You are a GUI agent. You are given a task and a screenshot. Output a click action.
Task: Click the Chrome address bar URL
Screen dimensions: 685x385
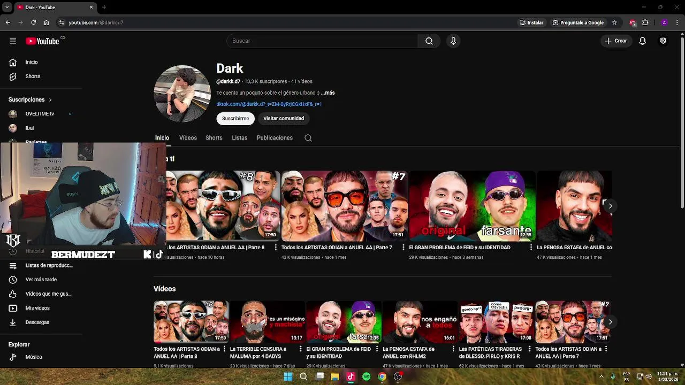tap(96, 22)
